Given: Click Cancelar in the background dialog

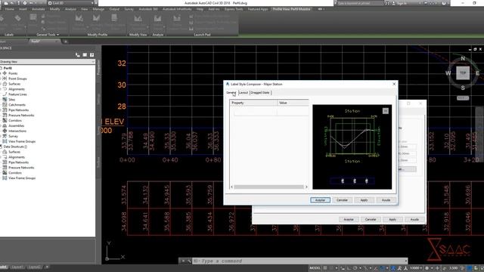Looking at the screenshot, I should tap(371, 220).
